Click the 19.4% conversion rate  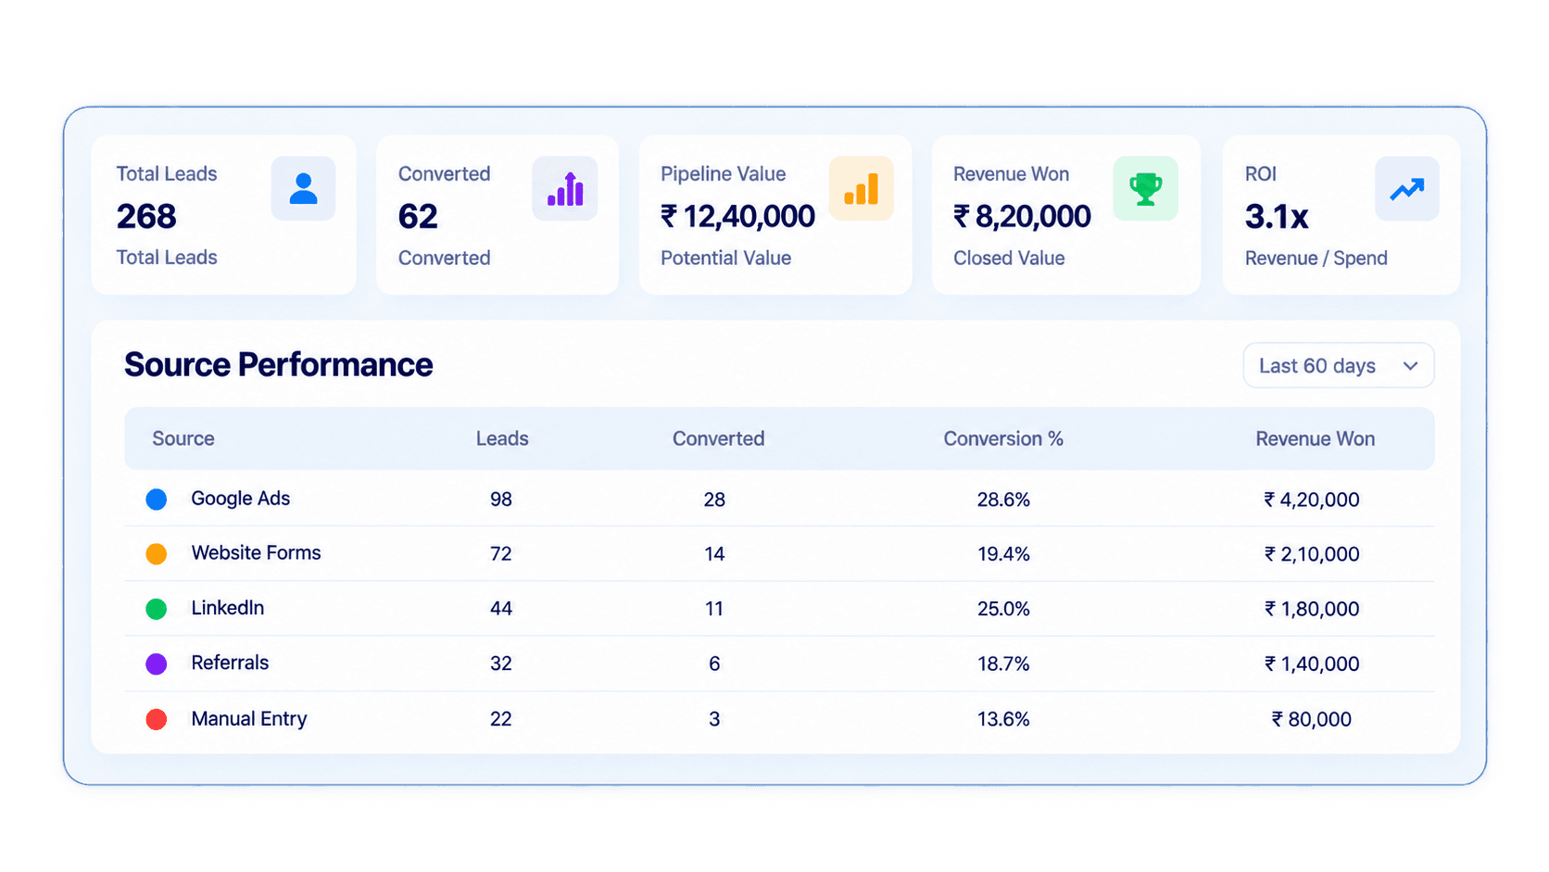coord(1003,554)
